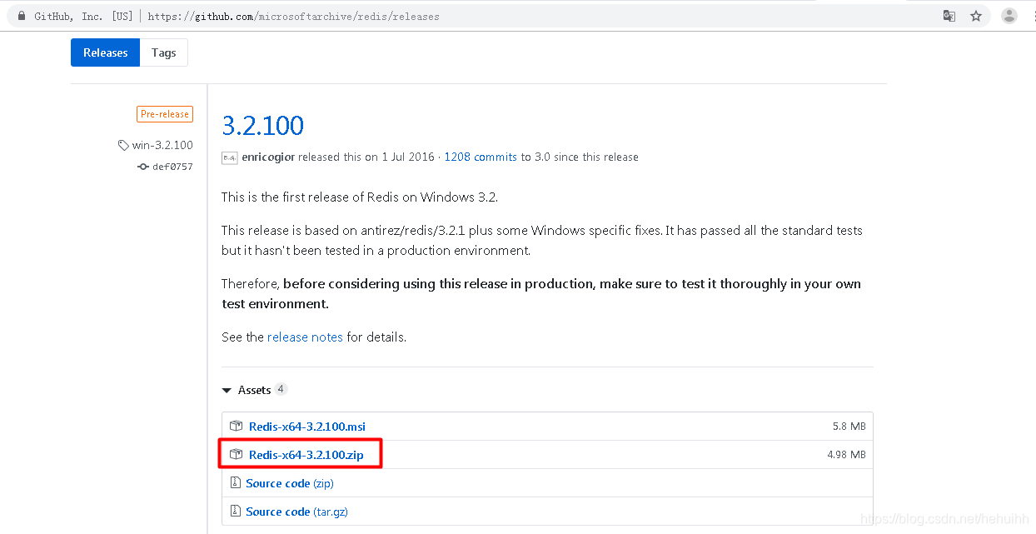Click the Pre-release label badge

(x=165, y=114)
